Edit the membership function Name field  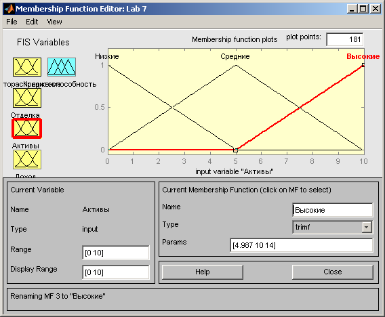[332, 210]
